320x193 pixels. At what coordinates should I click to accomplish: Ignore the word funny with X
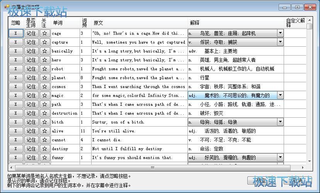(x=16, y=157)
